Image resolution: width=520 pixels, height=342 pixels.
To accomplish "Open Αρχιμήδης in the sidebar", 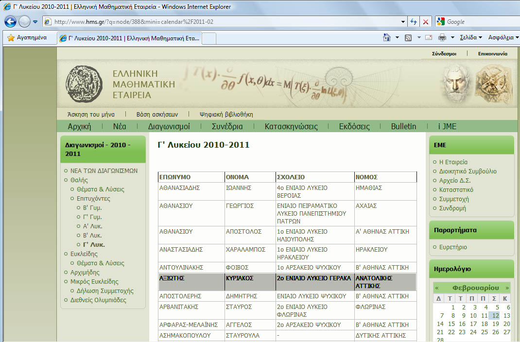I will [x=85, y=273].
